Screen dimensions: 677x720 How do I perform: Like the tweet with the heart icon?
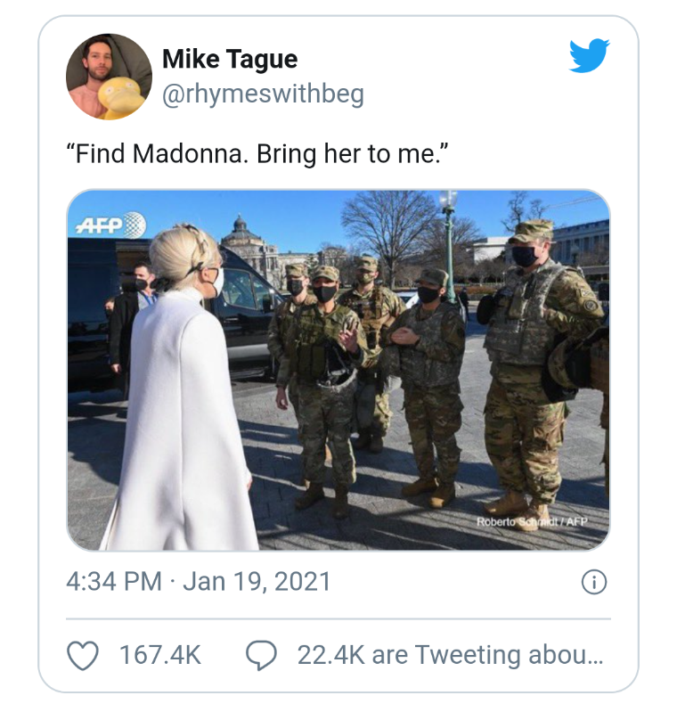pyautogui.click(x=83, y=656)
